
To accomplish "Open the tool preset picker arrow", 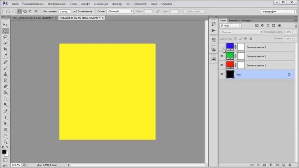I will pos(13,11).
